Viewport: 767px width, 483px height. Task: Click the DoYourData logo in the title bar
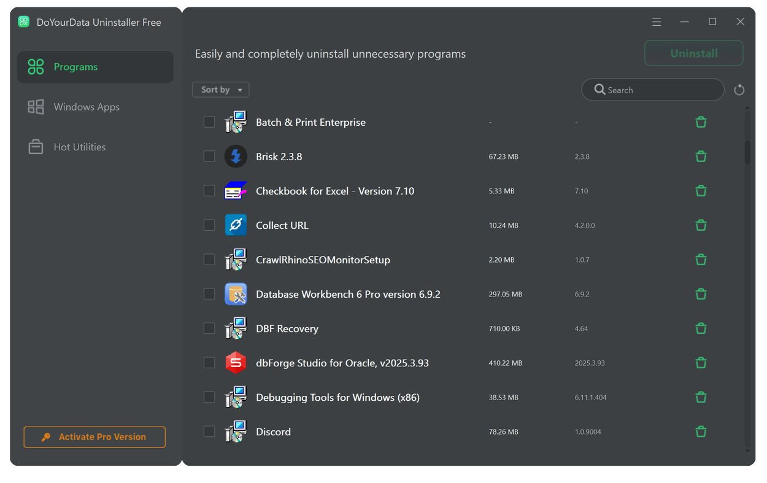click(x=23, y=21)
